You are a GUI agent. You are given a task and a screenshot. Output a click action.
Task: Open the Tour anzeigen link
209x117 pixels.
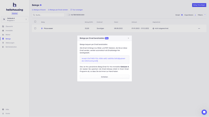coord(76,10)
